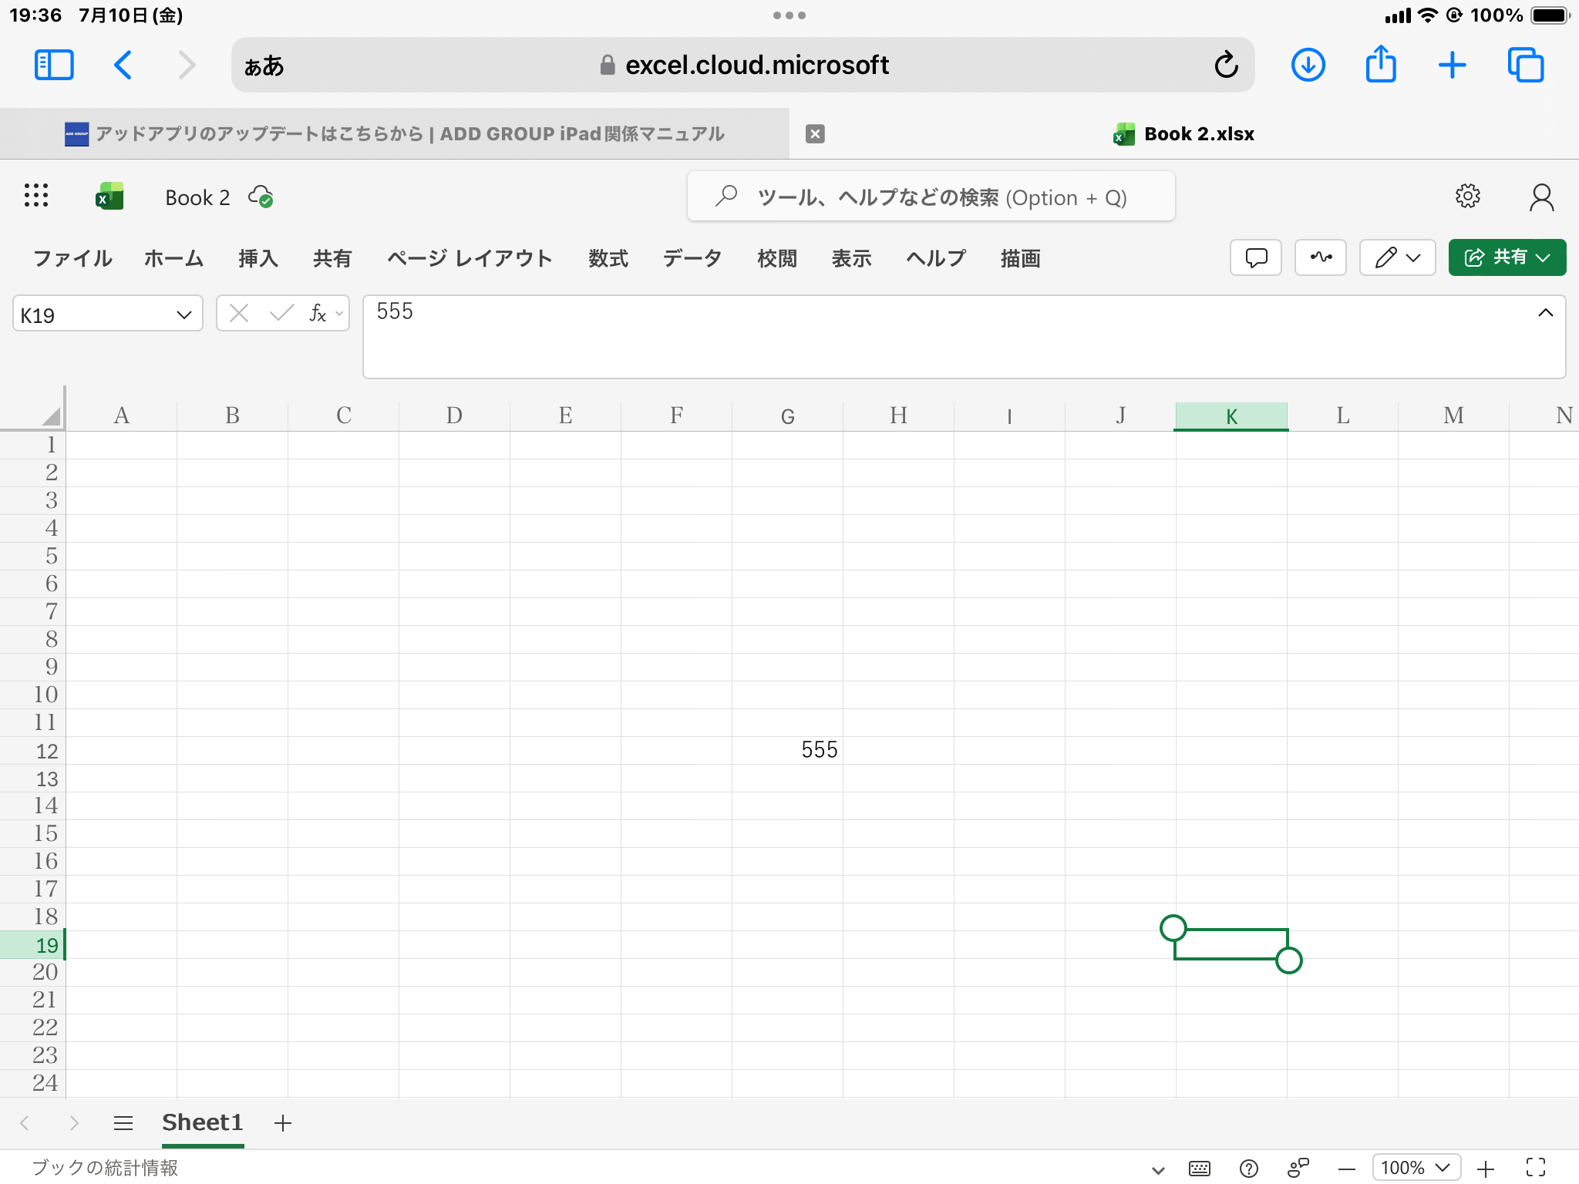Open the ページ レイアウト tab

point(470,258)
